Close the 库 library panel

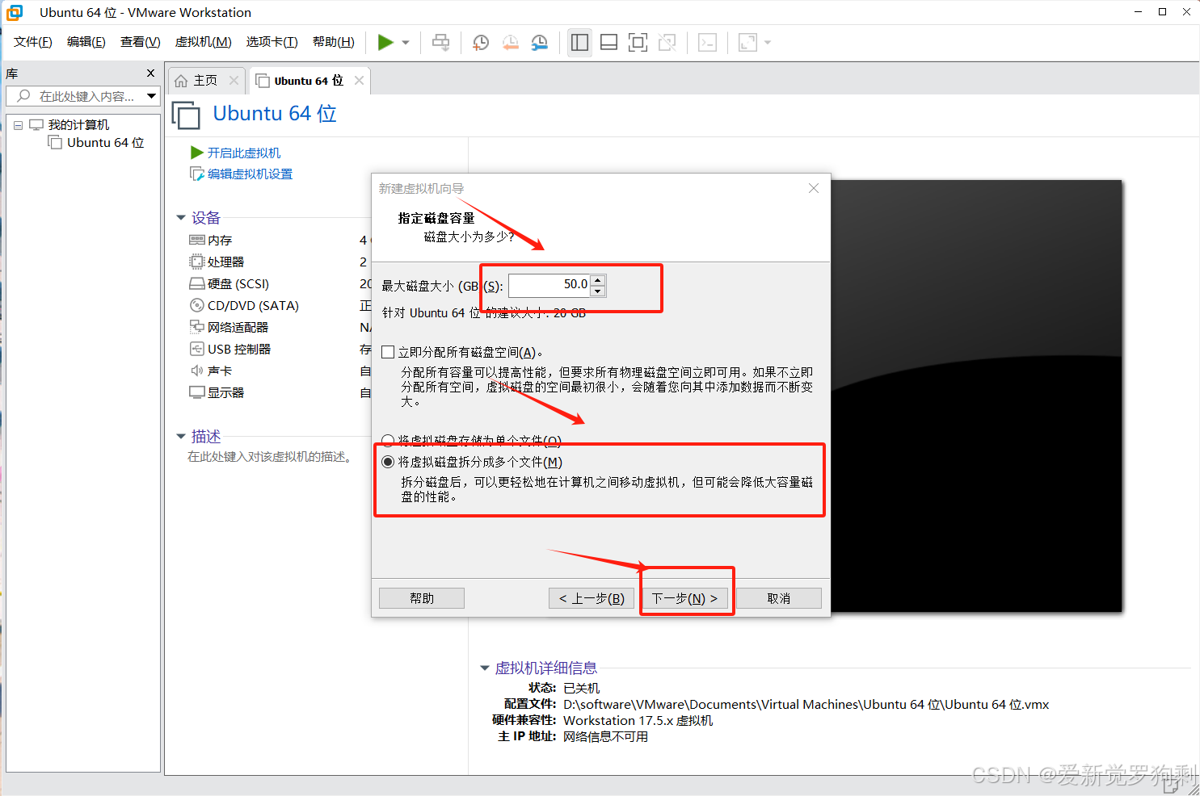click(150, 73)
